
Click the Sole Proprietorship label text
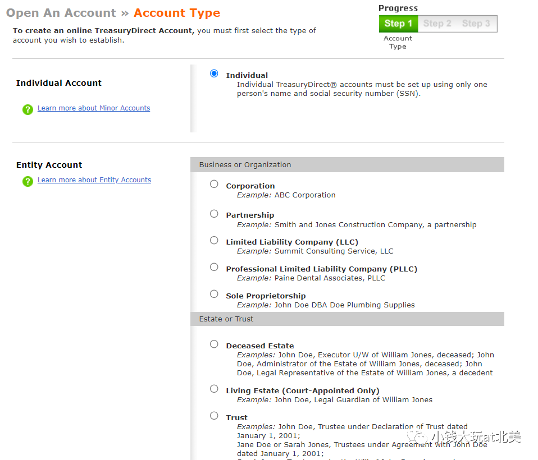[x=266, y=296]
